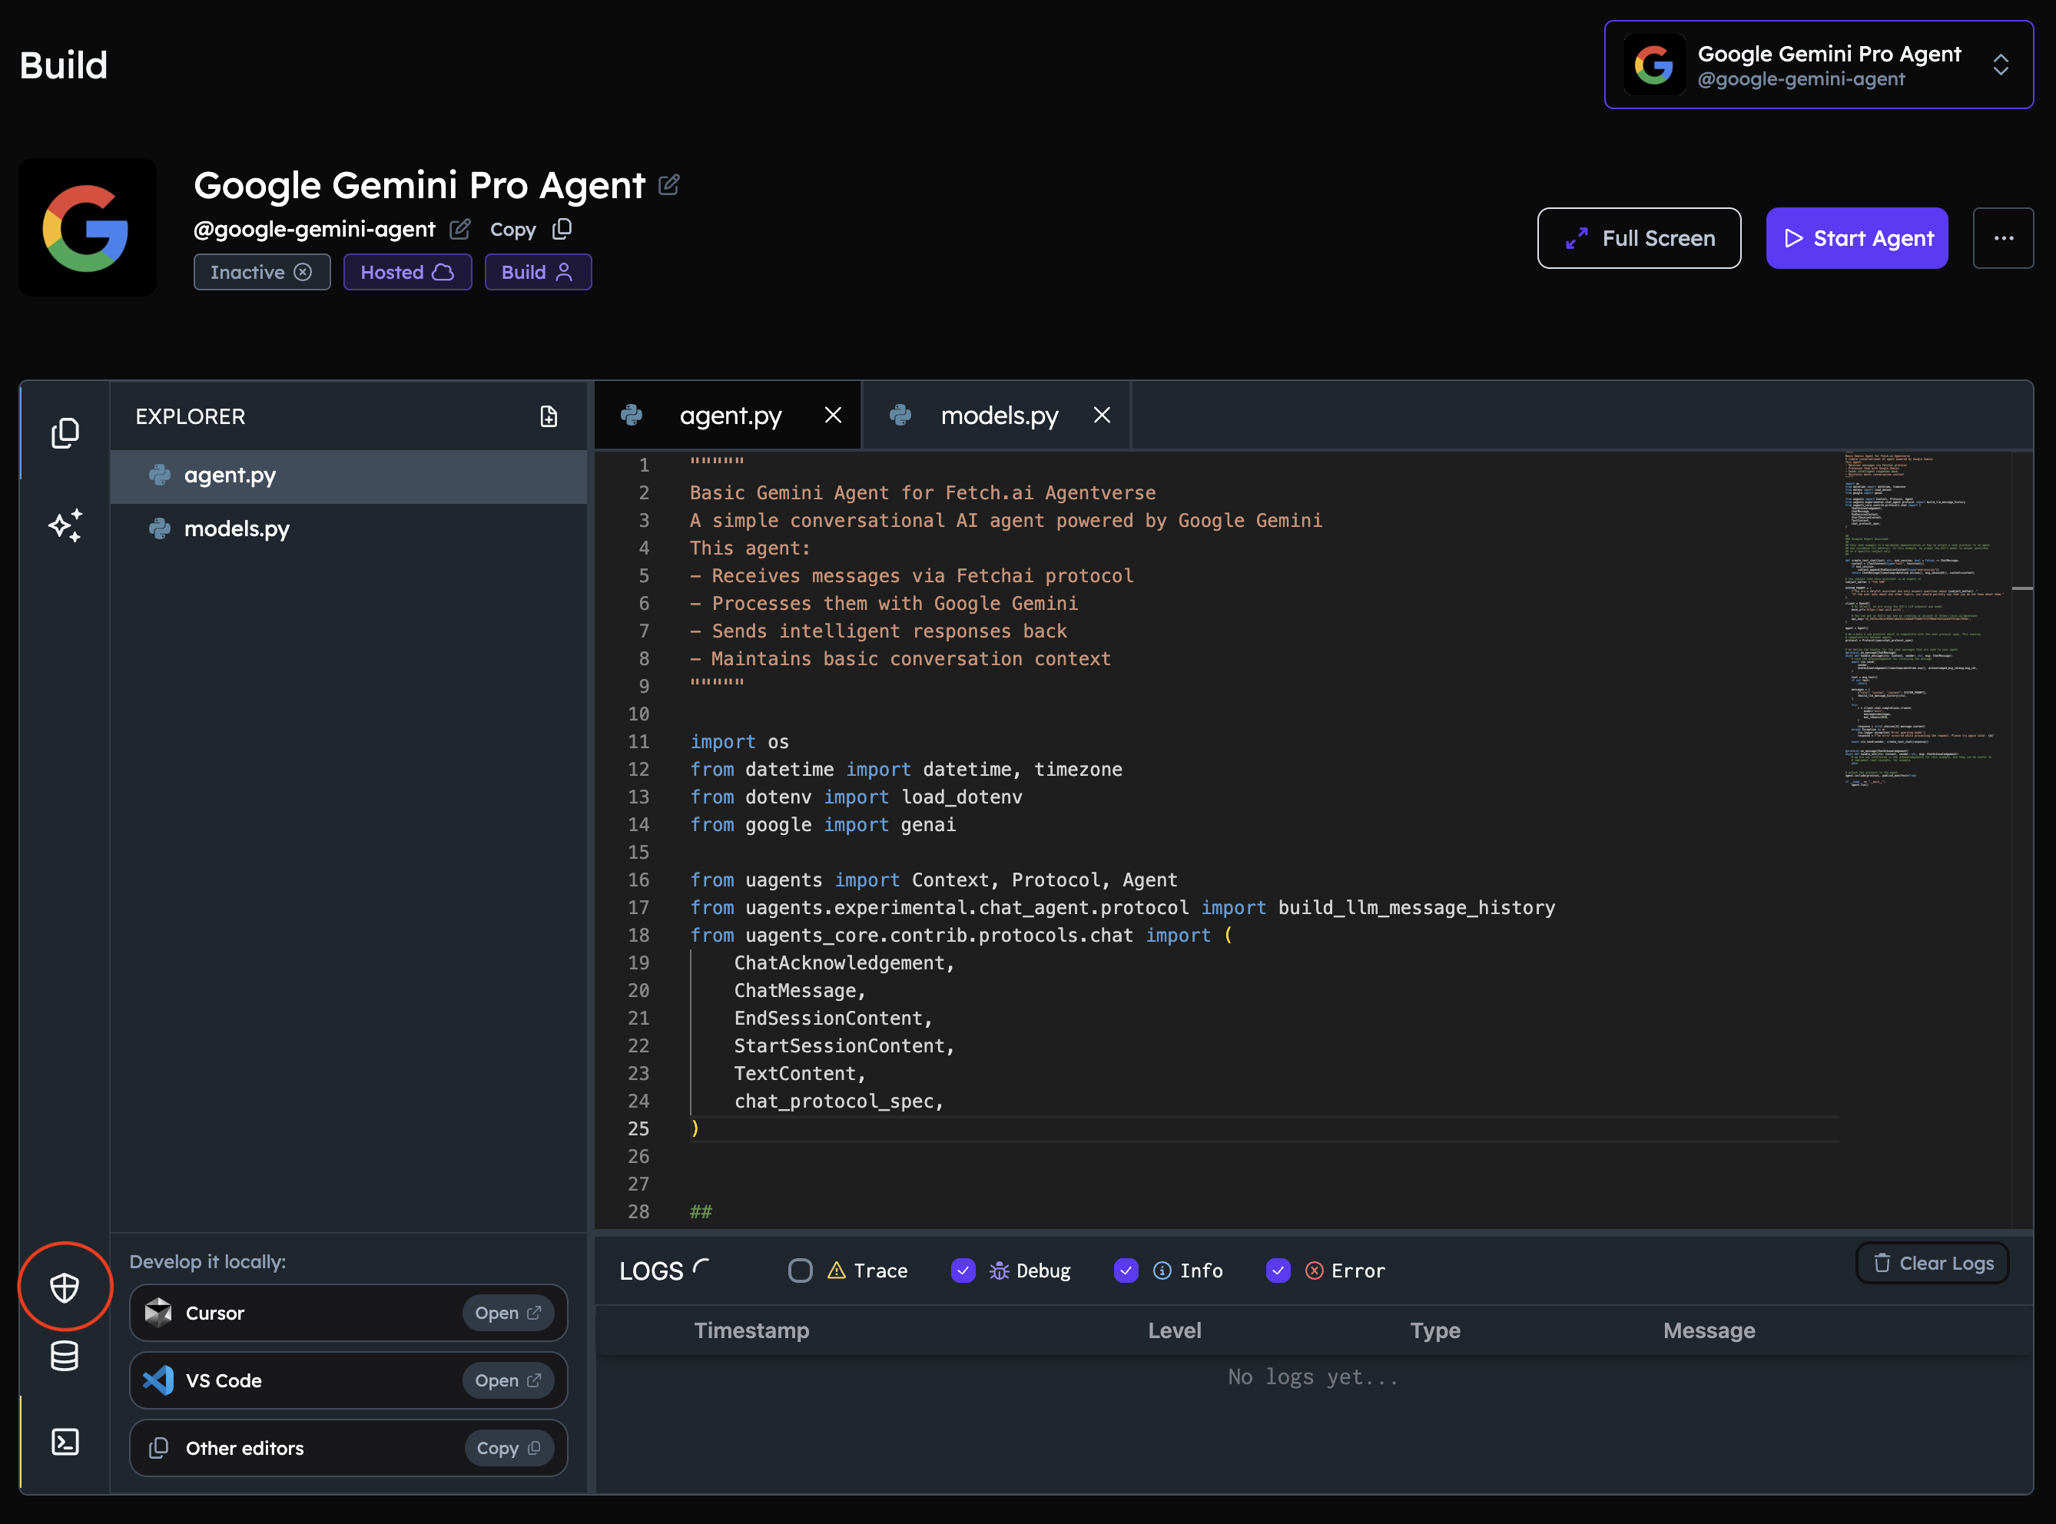The width and height of the screenshot is (2056, 1524).
Task: Open project in VS Code
Action: 508,1380
